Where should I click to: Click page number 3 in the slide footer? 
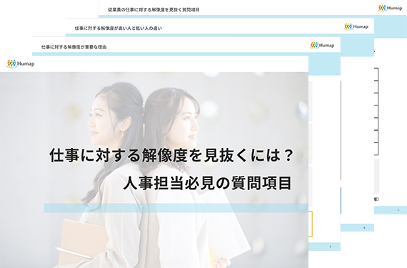[x=330, y=247]
